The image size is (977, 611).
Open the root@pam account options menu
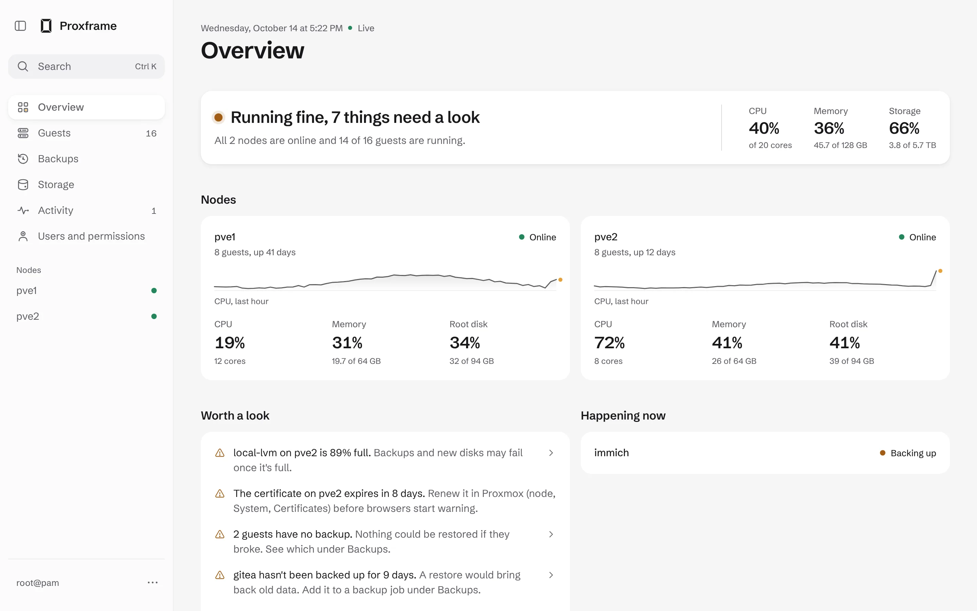pos(153,582)
